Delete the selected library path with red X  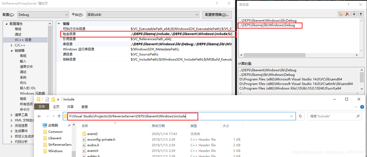click(347, 14)
